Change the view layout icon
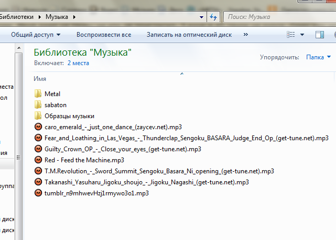 coord(291,35)
